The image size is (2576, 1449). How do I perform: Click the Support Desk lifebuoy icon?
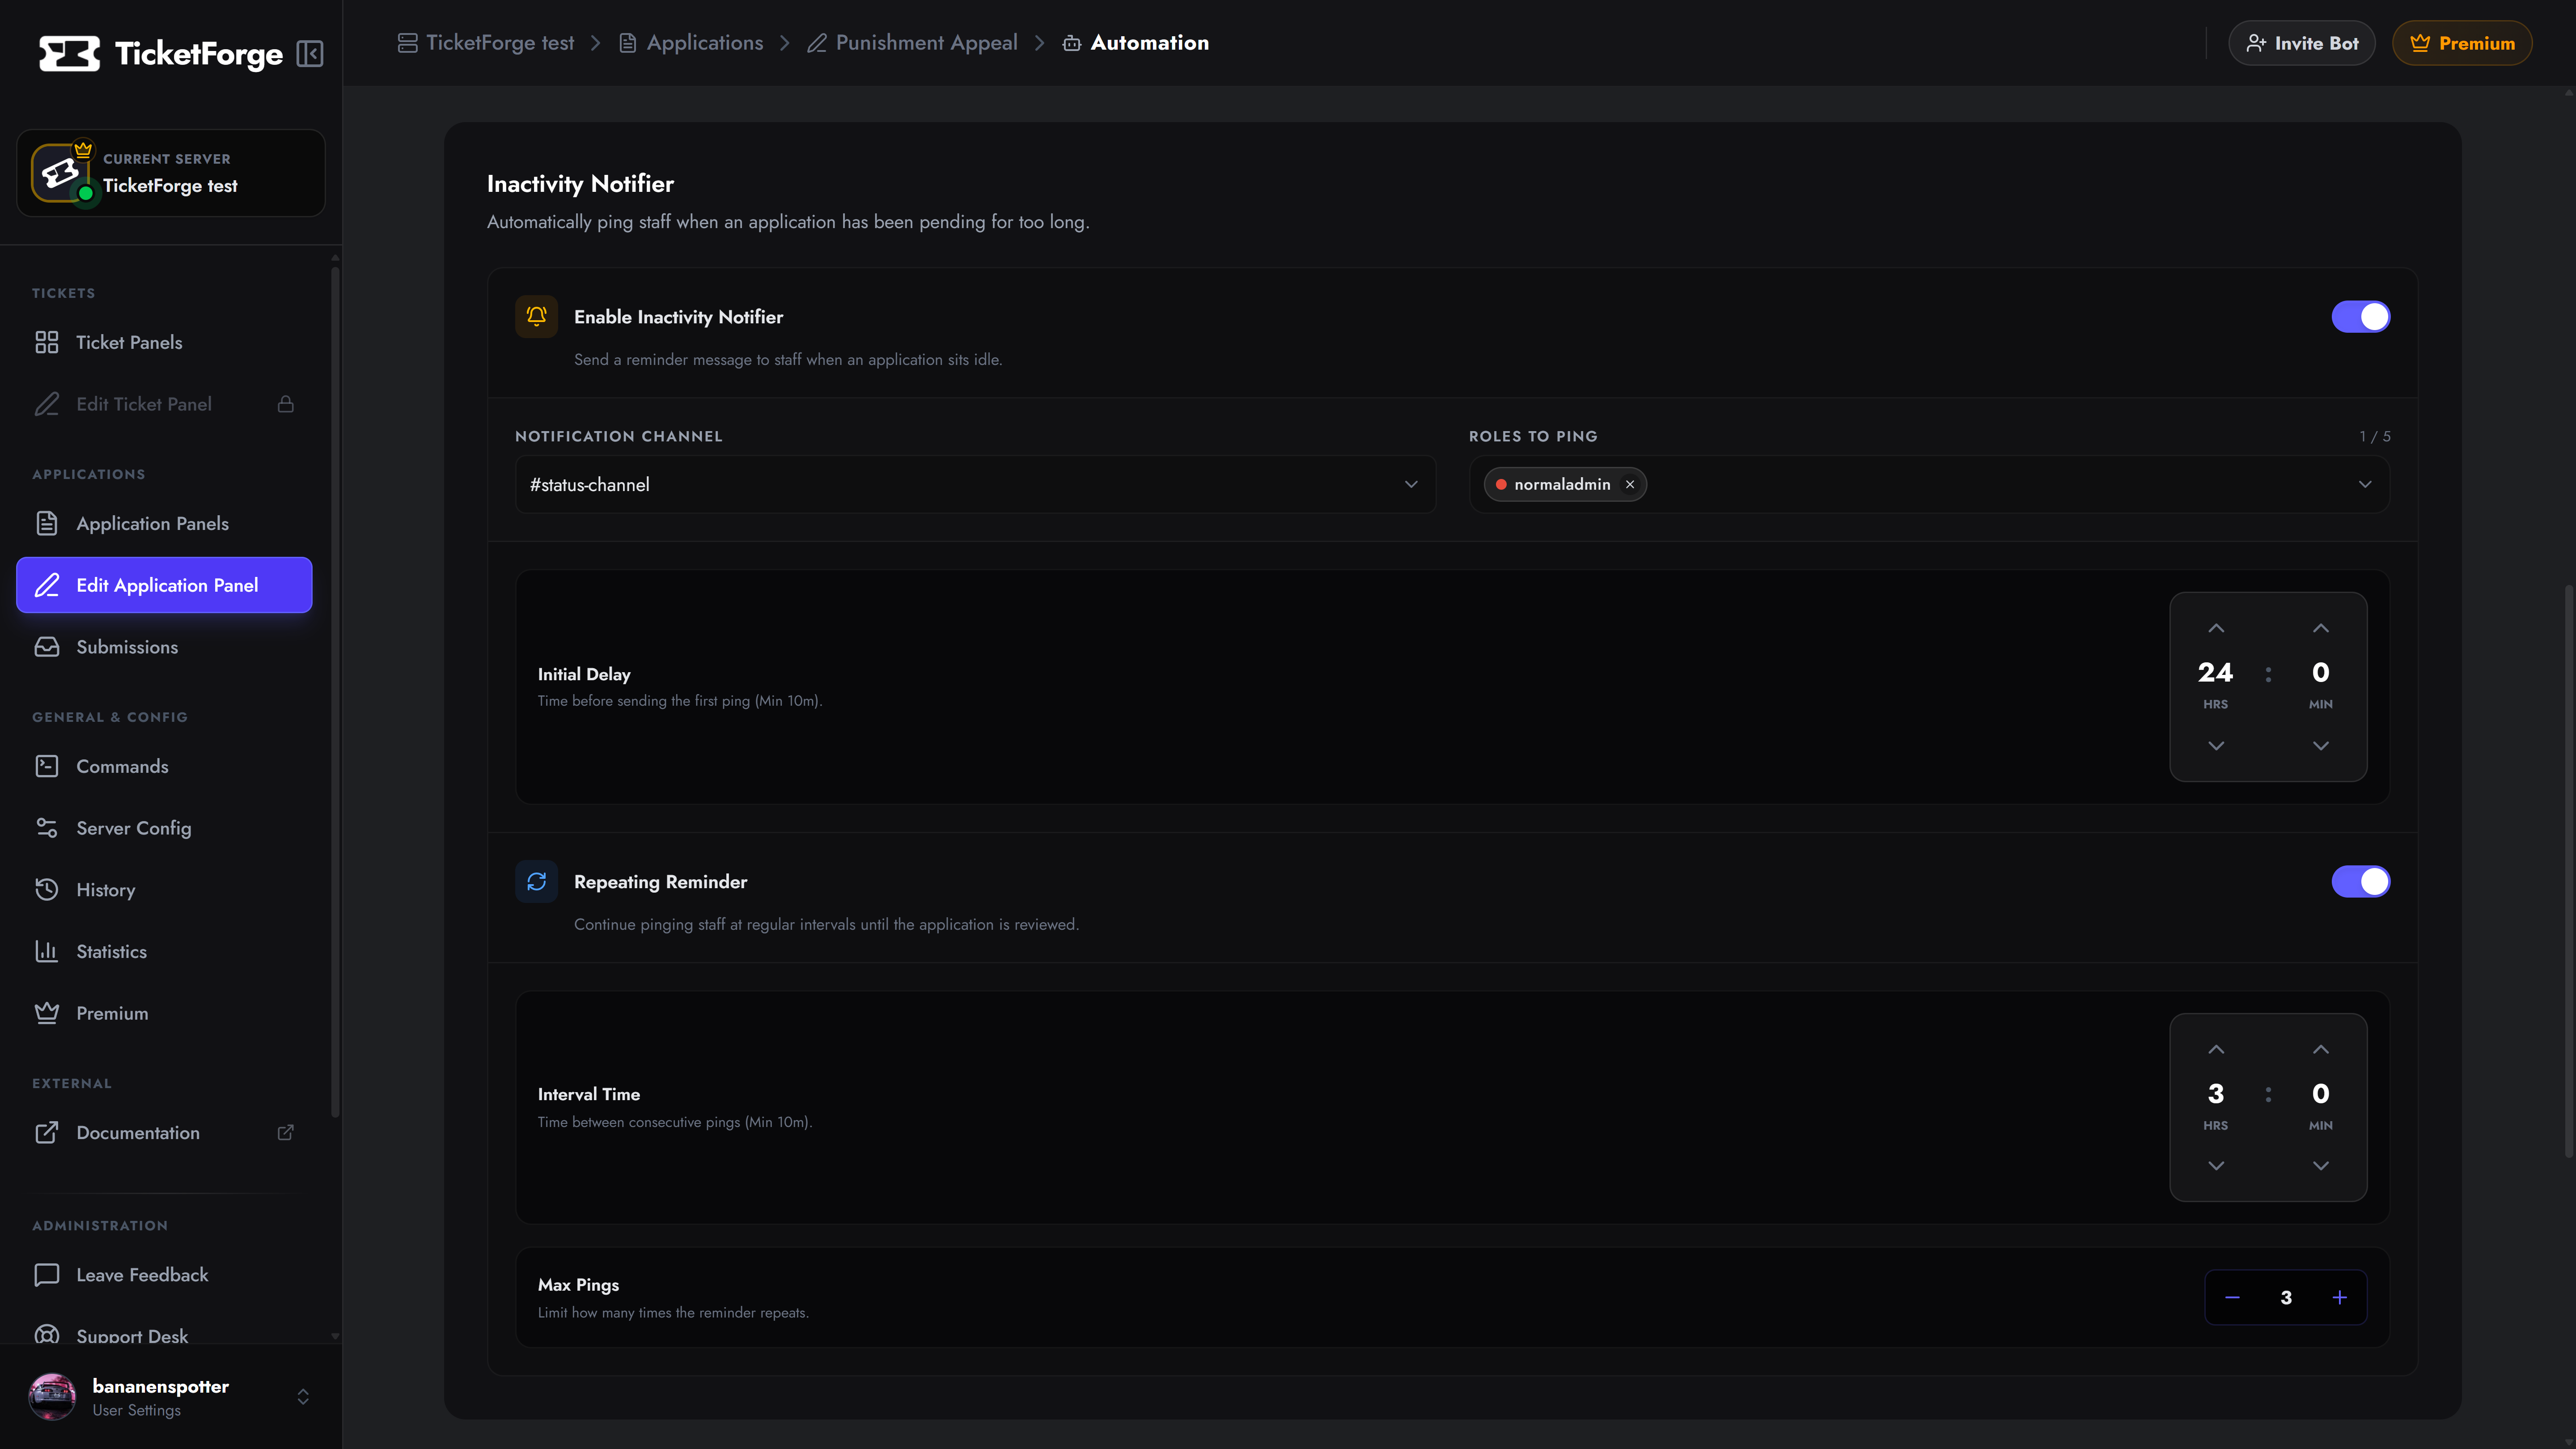[47, 1334]
